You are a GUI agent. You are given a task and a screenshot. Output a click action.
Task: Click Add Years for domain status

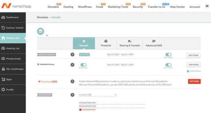point(194,55)
